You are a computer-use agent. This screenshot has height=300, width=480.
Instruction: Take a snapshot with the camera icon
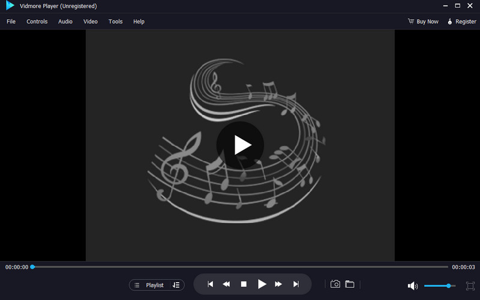coord(335,284)
